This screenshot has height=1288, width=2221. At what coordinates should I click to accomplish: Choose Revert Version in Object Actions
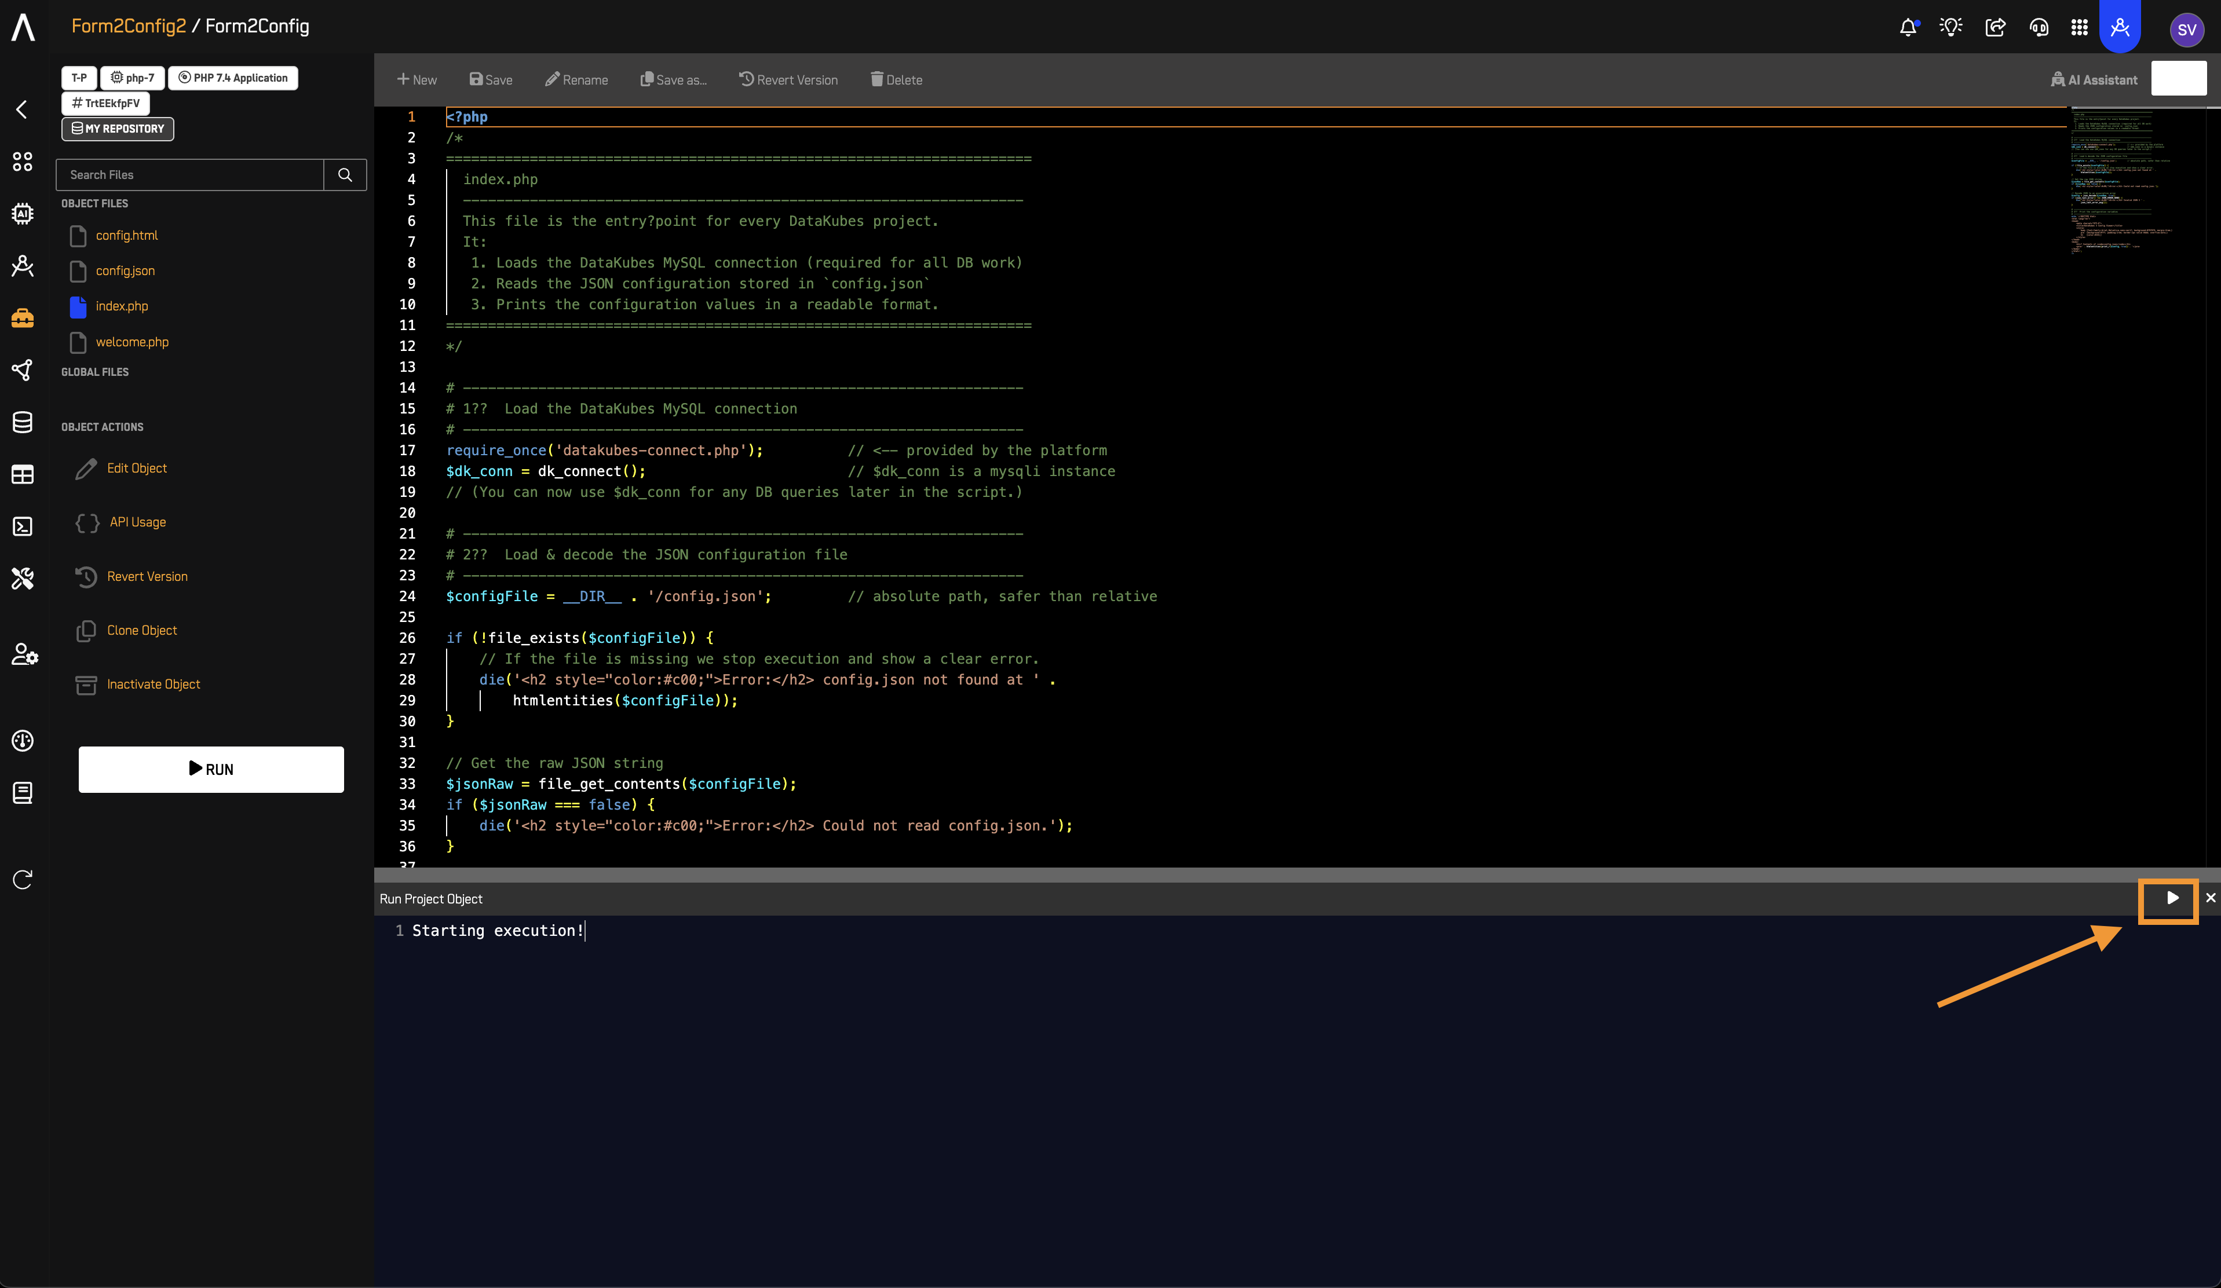(147, 576)
